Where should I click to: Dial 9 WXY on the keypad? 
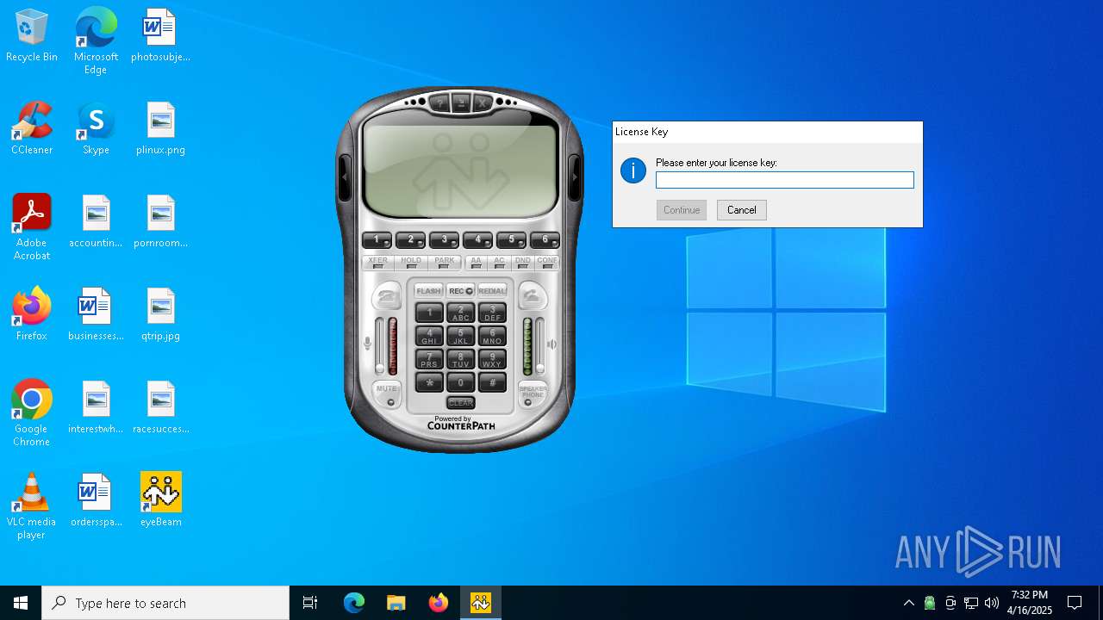tap(493, 359)
